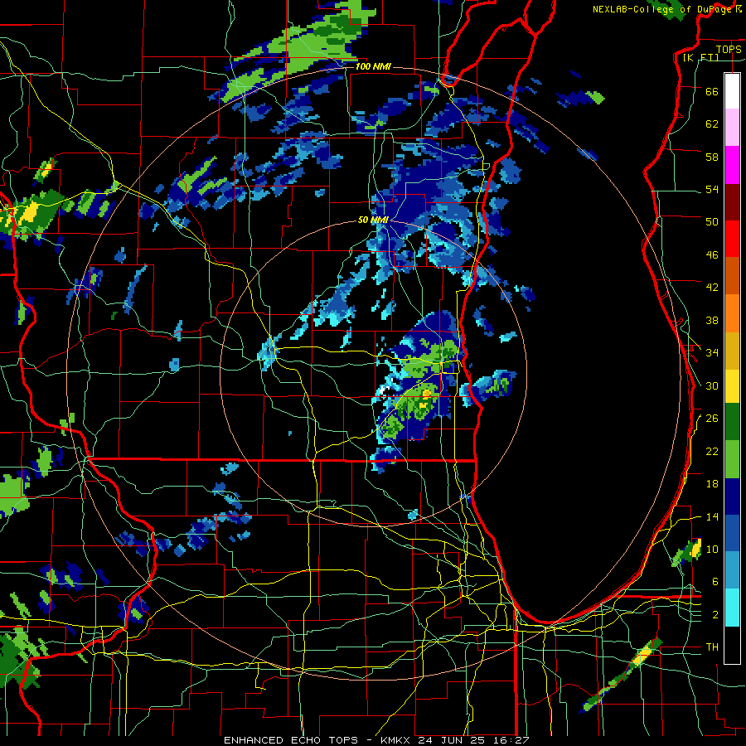Viewport: 746px width, 746px height.
Task: Click the 18 legend value
Action: (712, 484)
